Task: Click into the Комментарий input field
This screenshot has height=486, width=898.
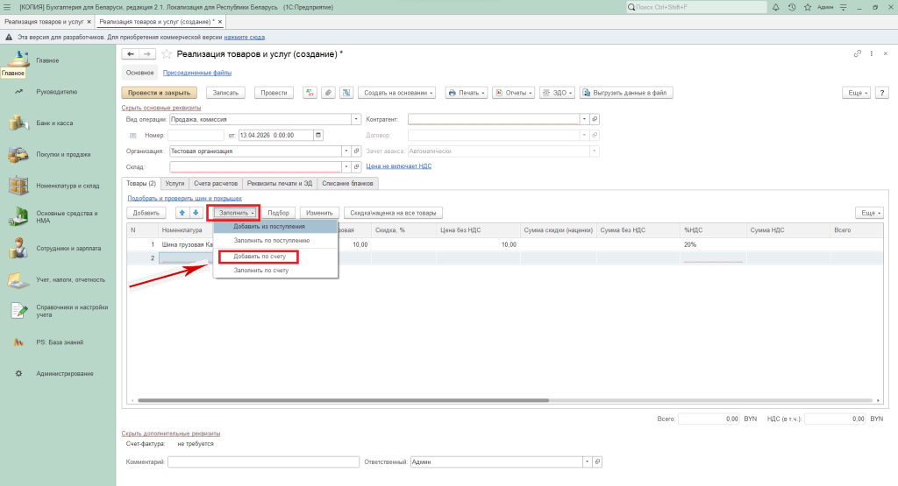Action: 263,461
